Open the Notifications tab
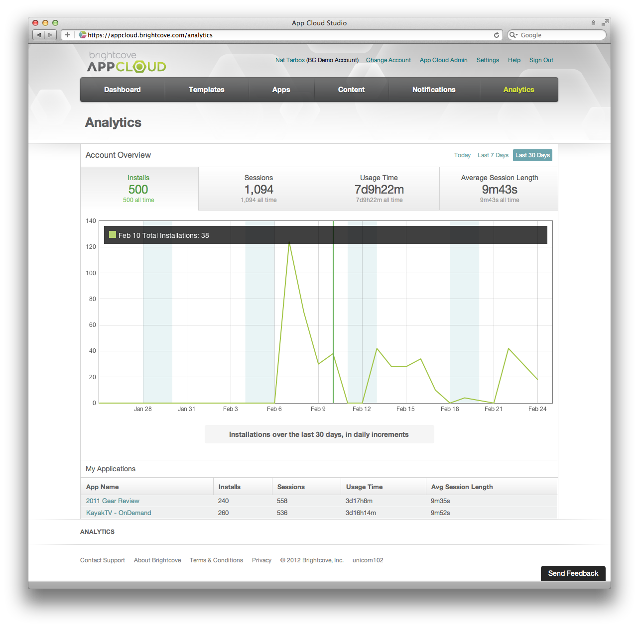Viewport: 639px width, 628px height. (x=434, y=90)
